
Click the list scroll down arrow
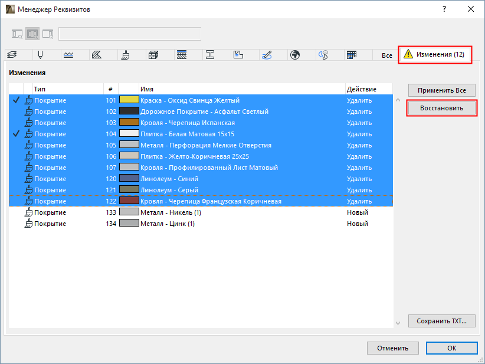pyautogui.click(x=398, y=323)
